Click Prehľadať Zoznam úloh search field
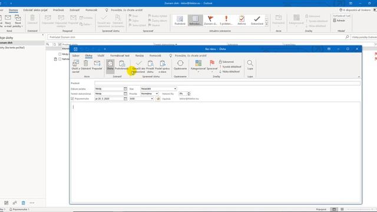The image size is (377, 212). [196, 37]
